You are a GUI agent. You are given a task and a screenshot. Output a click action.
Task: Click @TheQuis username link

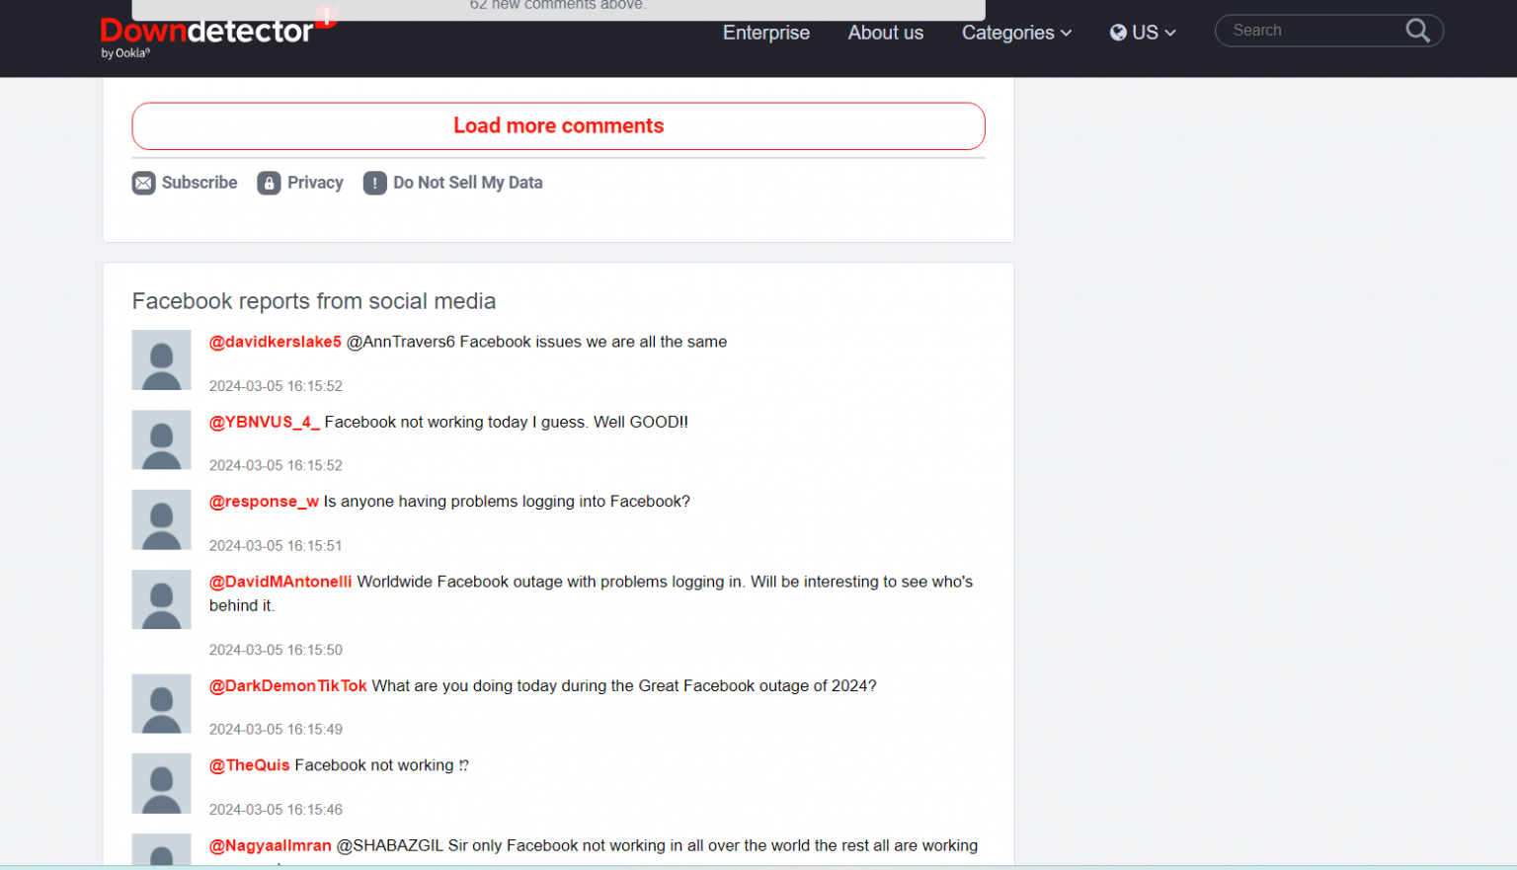tap(249, 765)
